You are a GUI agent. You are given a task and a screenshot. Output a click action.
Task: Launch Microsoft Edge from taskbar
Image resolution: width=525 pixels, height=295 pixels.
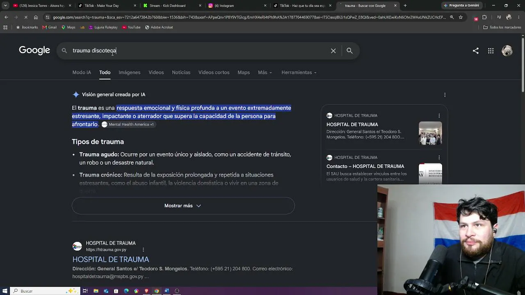[126, 291]
